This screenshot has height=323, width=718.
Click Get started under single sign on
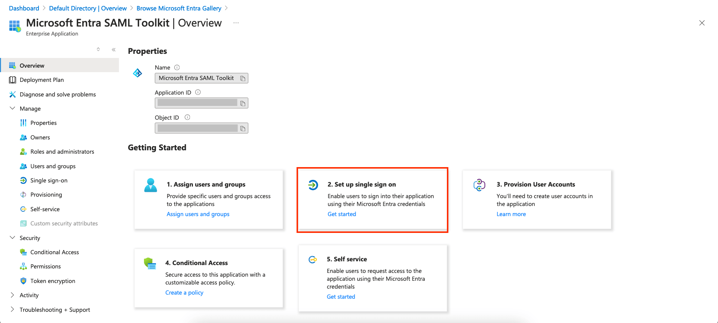pos(342,214)
